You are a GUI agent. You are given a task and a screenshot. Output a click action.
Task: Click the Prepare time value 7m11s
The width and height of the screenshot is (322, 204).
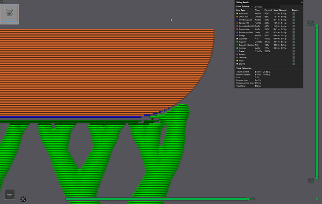[258, 81]
